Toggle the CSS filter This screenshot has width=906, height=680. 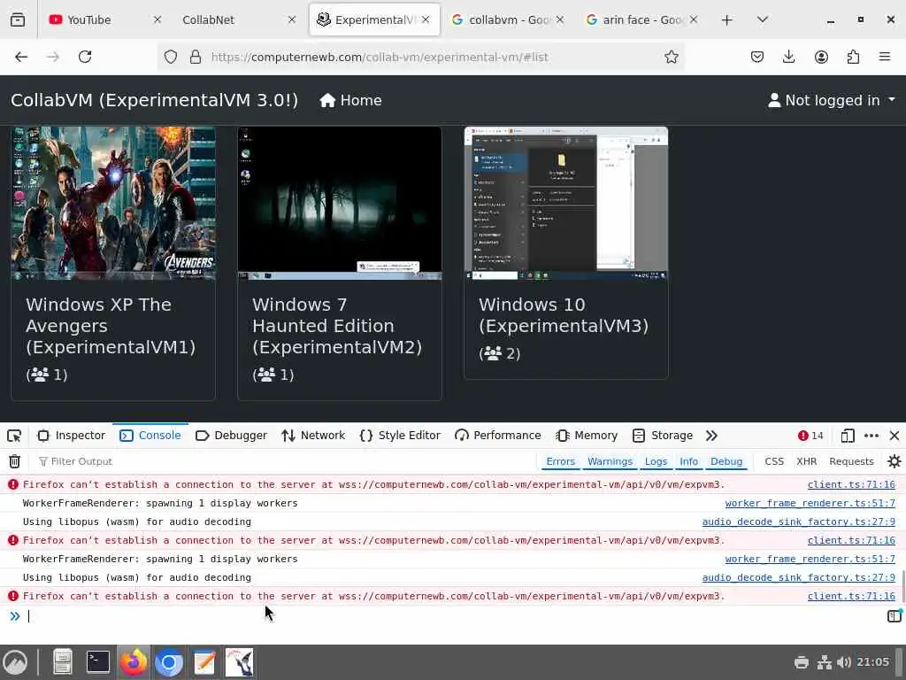click(774, 461)
